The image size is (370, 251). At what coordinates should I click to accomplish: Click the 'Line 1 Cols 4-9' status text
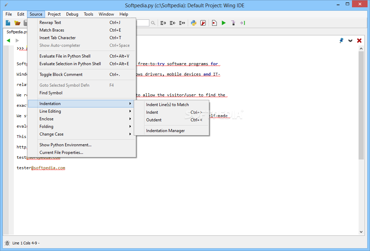(x=26, y=243)
